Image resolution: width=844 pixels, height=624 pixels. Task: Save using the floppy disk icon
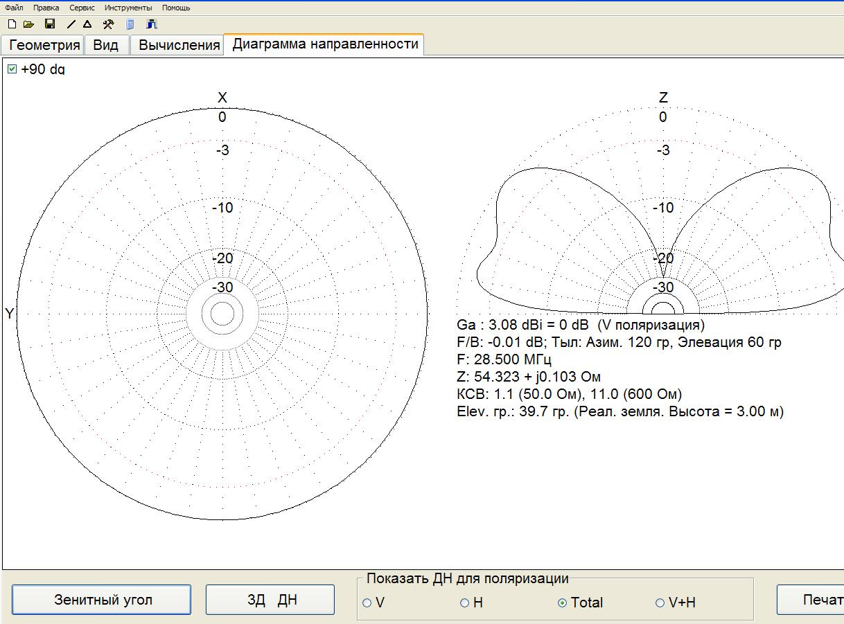point(50,24)
